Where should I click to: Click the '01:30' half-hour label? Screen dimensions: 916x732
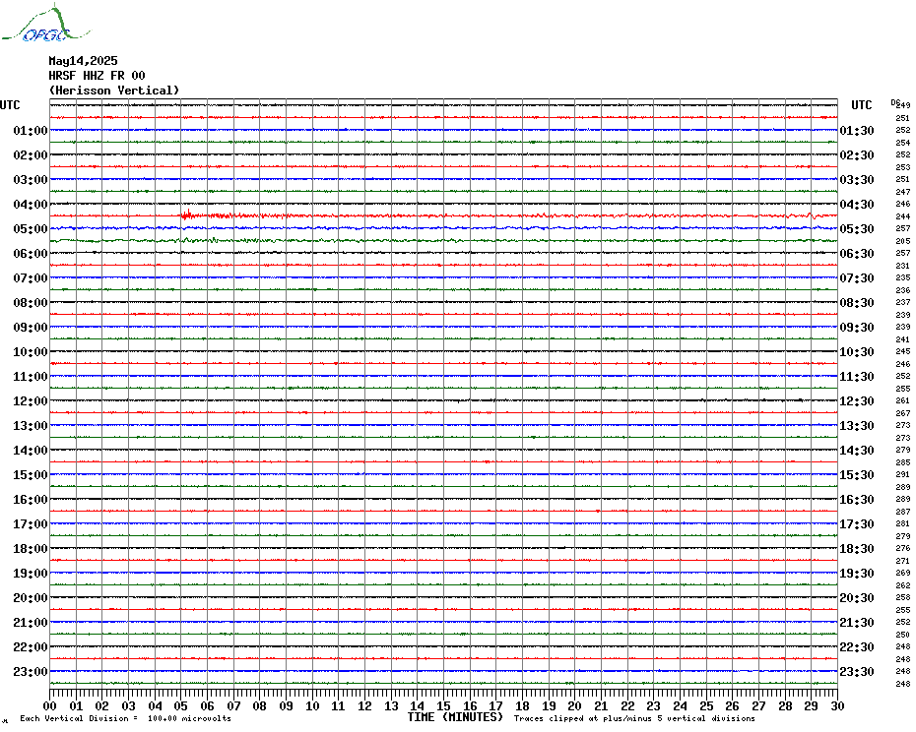click(x=857, y=130)
